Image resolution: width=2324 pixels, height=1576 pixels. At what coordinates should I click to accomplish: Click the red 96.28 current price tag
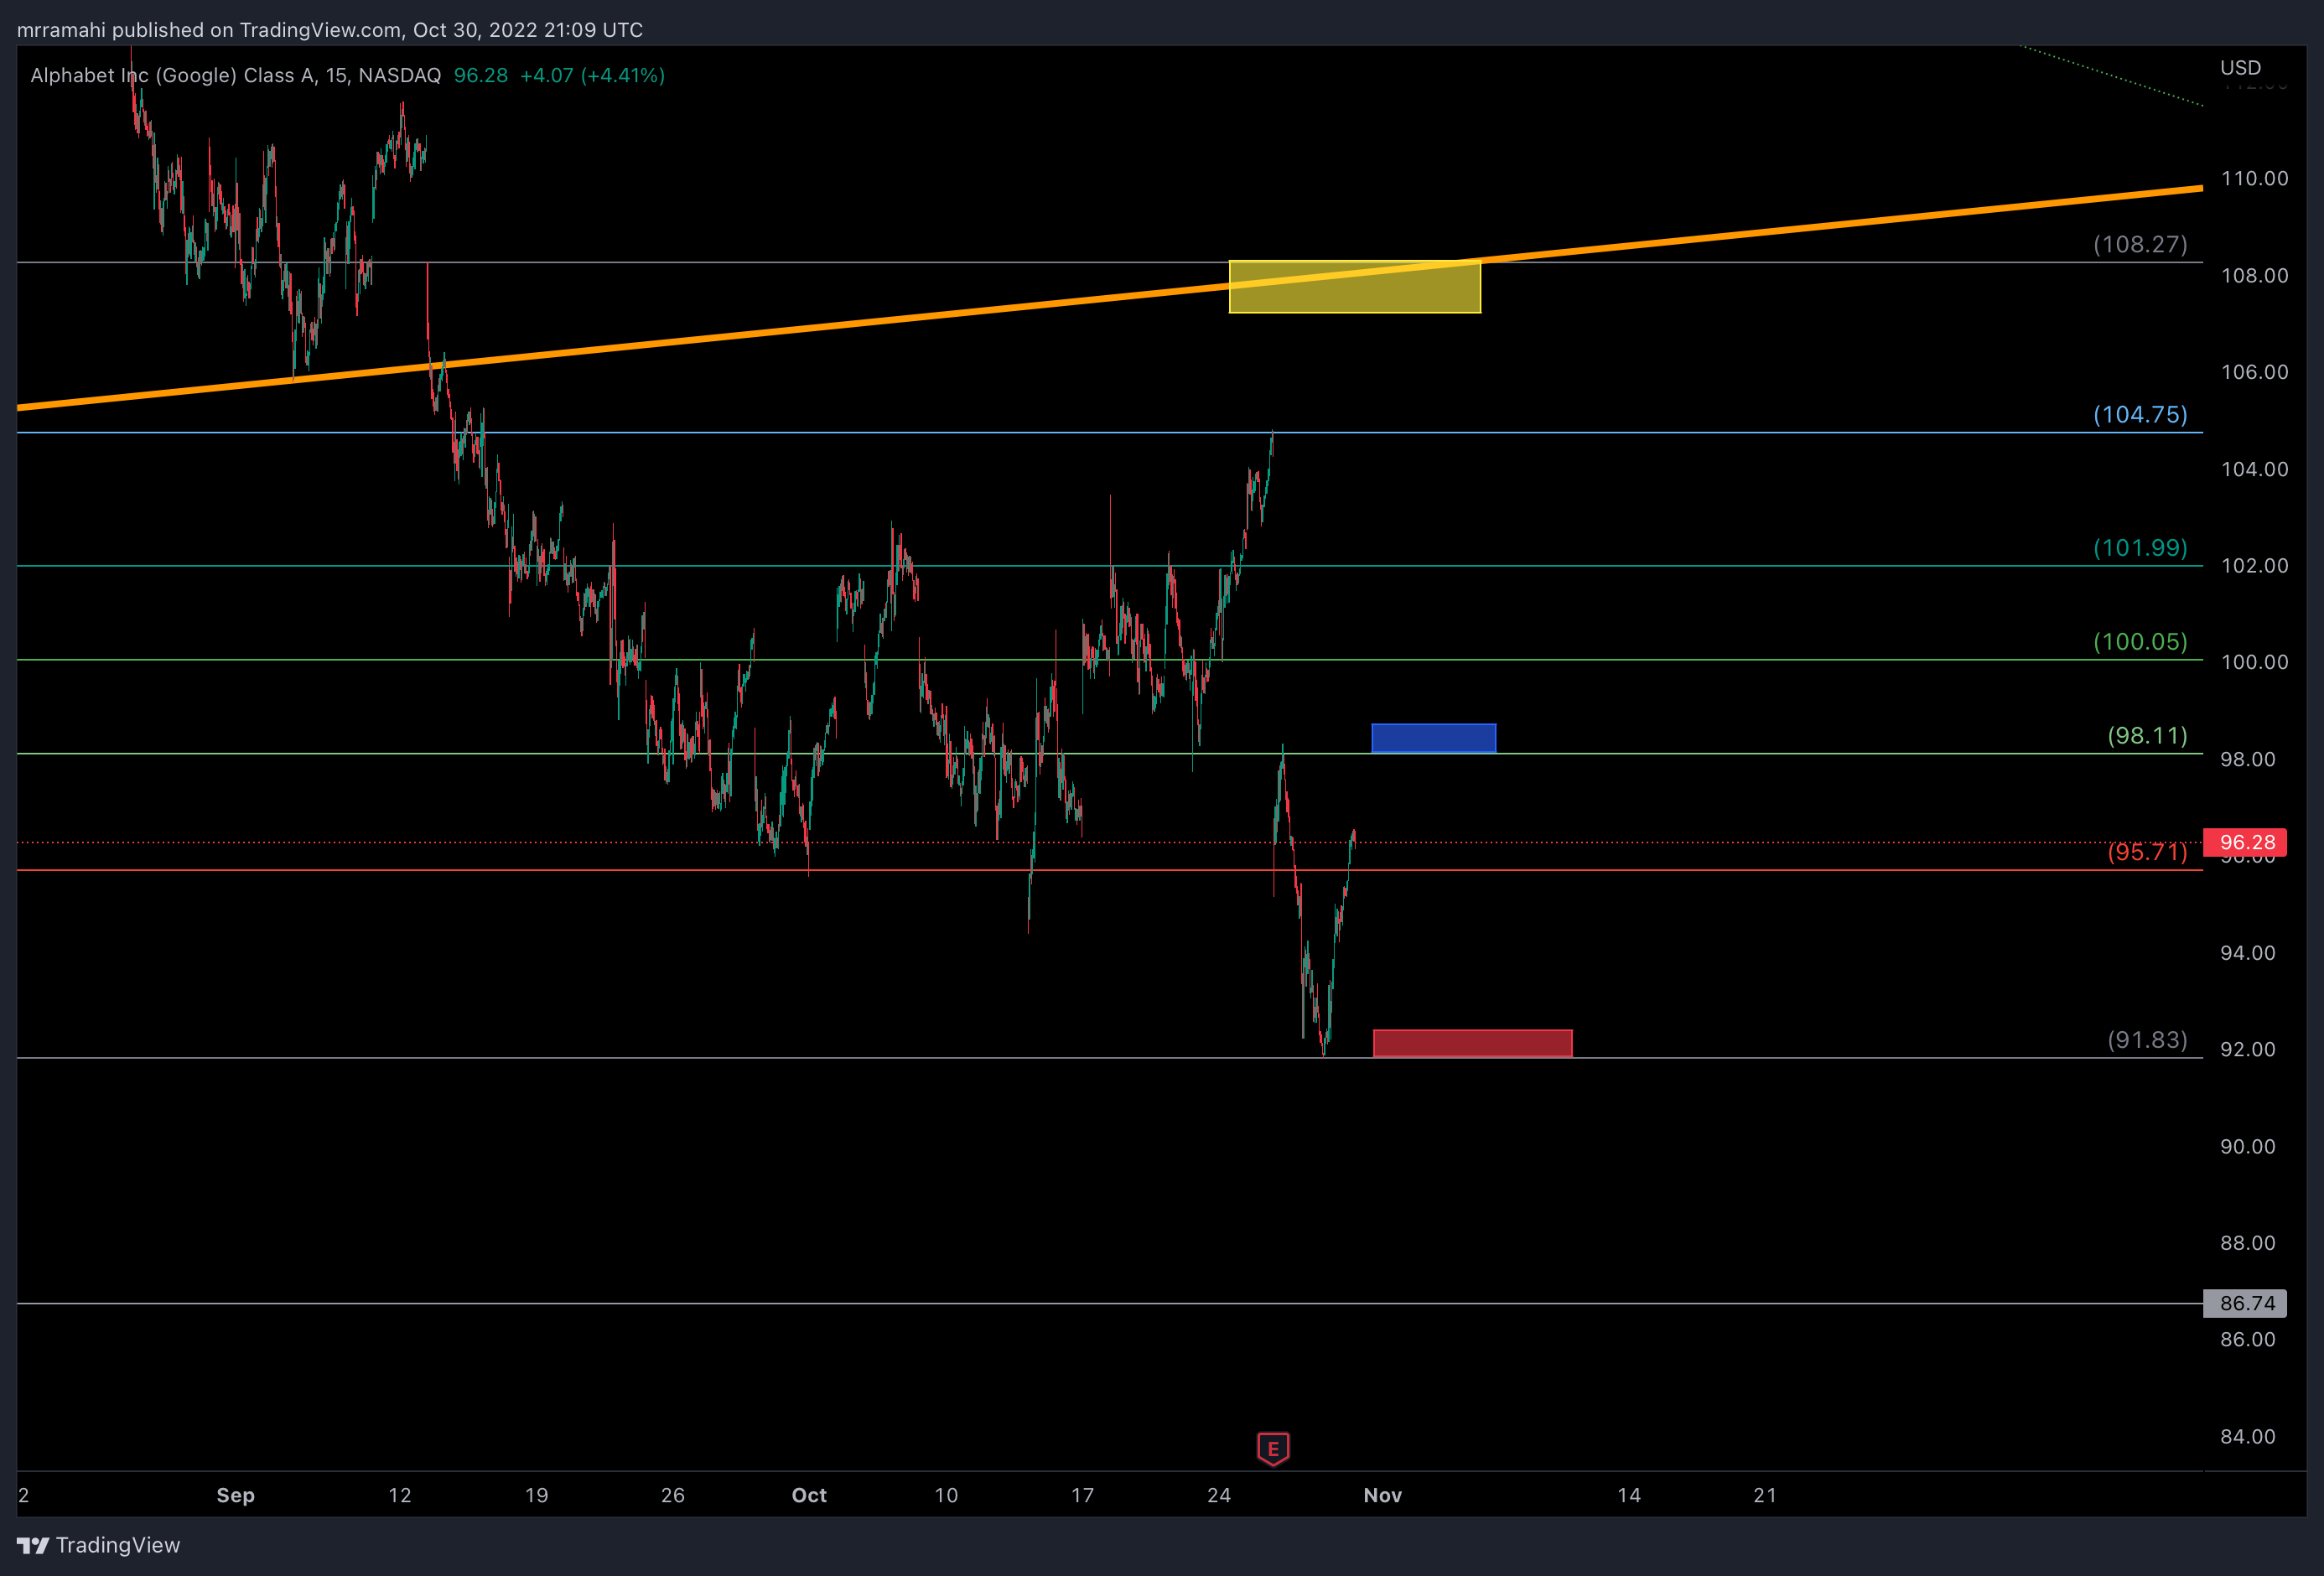pos(2244,842)
